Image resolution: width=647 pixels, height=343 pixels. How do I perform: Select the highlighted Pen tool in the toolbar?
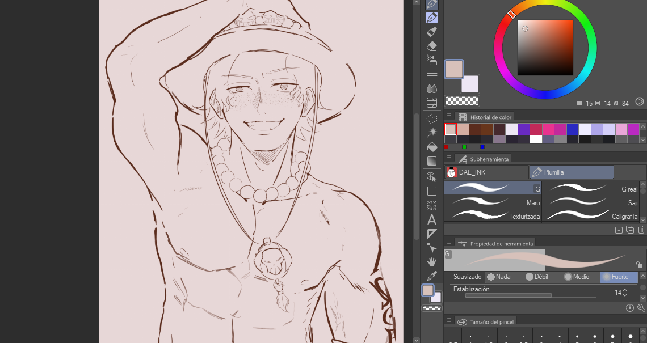pyautogui.click(x=431, y=18)
